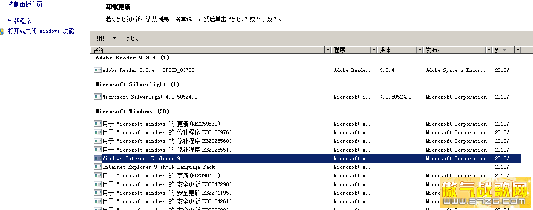Click the Microsoft Silverlight 4.0.50524.0 row icon
The height and width of the screenshot is (210, 533).
pos(98,96)
